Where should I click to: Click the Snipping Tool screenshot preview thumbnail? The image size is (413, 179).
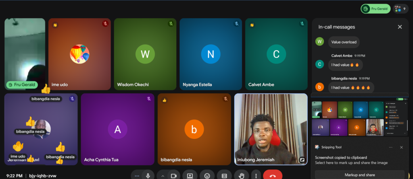coord(359,118)
